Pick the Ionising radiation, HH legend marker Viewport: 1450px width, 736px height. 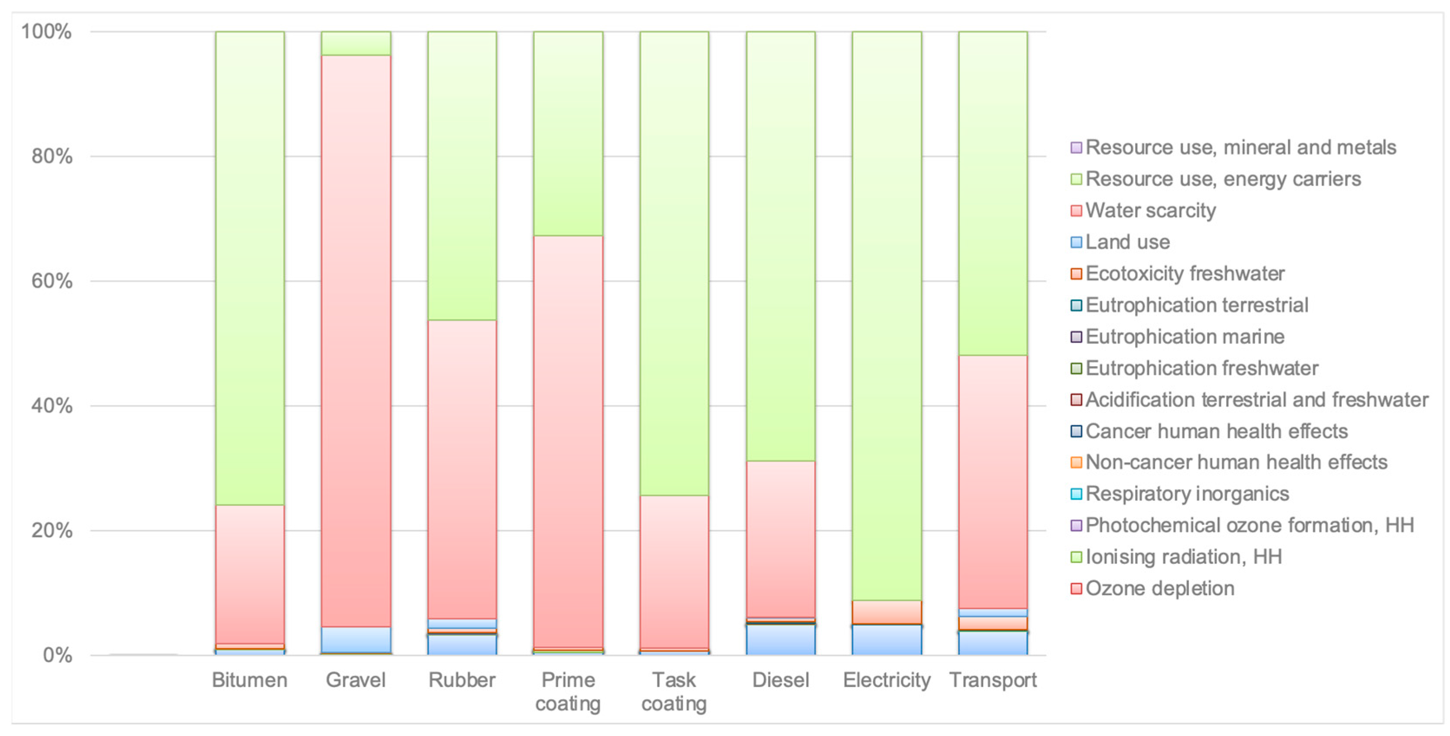(x=1076, y=557)
